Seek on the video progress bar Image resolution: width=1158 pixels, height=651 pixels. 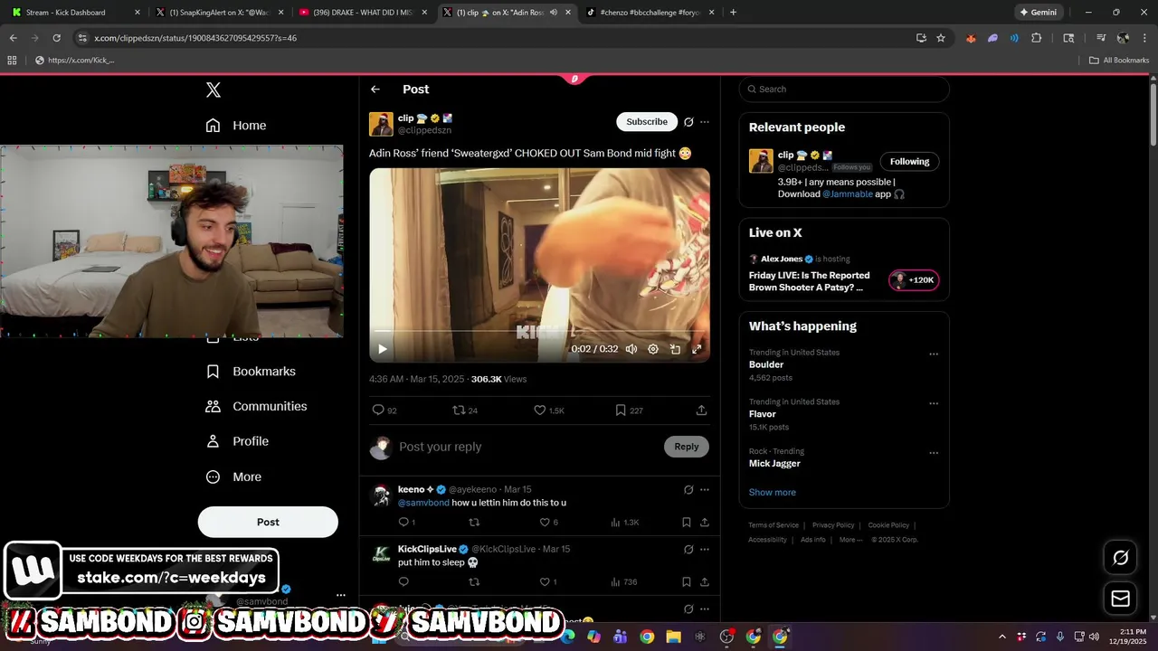coord(539,332)
